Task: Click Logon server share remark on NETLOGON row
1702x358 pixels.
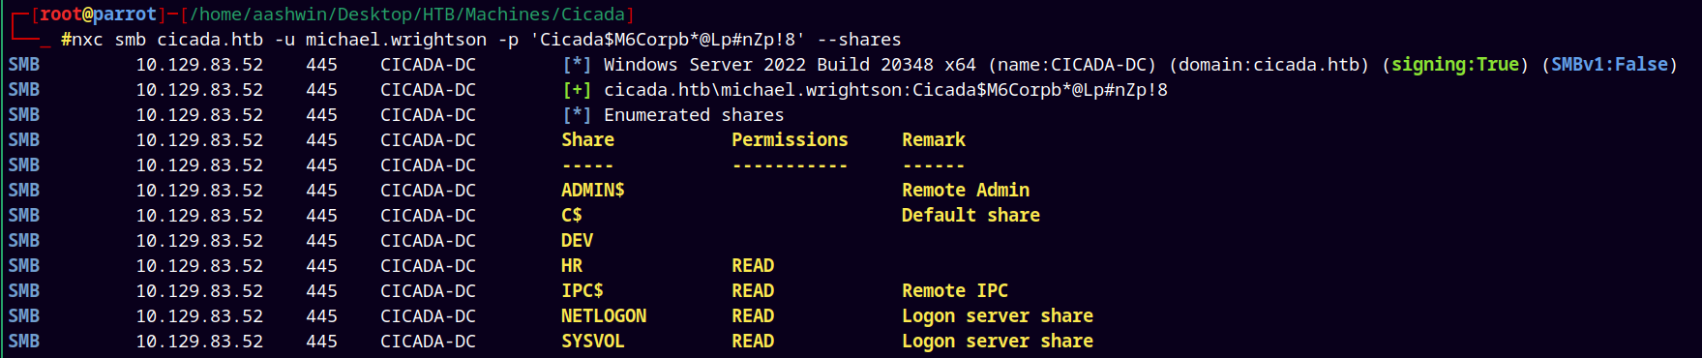Action: click(x=998, y=316)
